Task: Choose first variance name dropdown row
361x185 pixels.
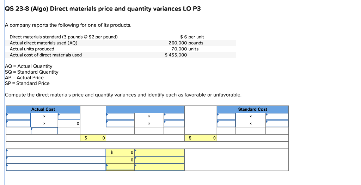Action: [56, 152]
